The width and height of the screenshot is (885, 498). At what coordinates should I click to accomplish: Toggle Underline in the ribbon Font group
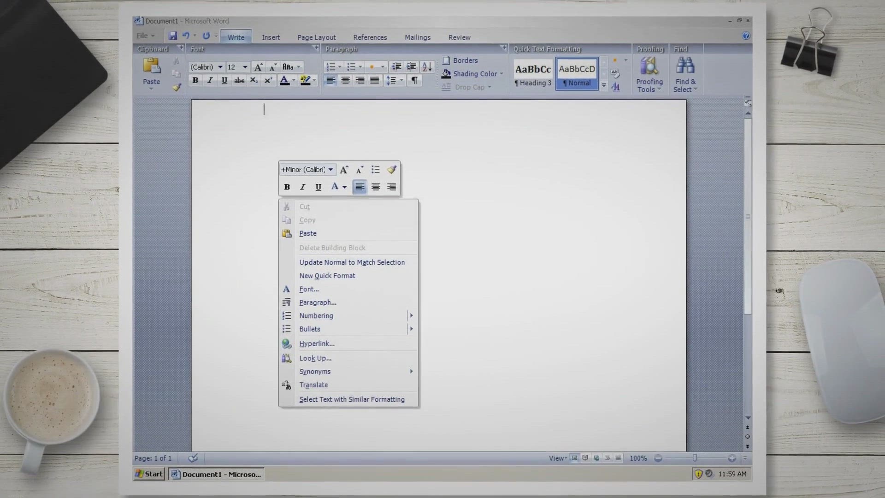point(224,80)
